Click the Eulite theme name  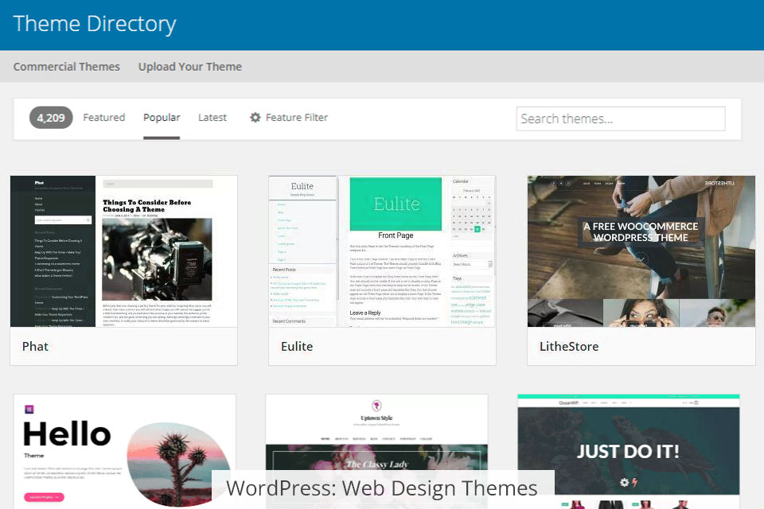297,346
